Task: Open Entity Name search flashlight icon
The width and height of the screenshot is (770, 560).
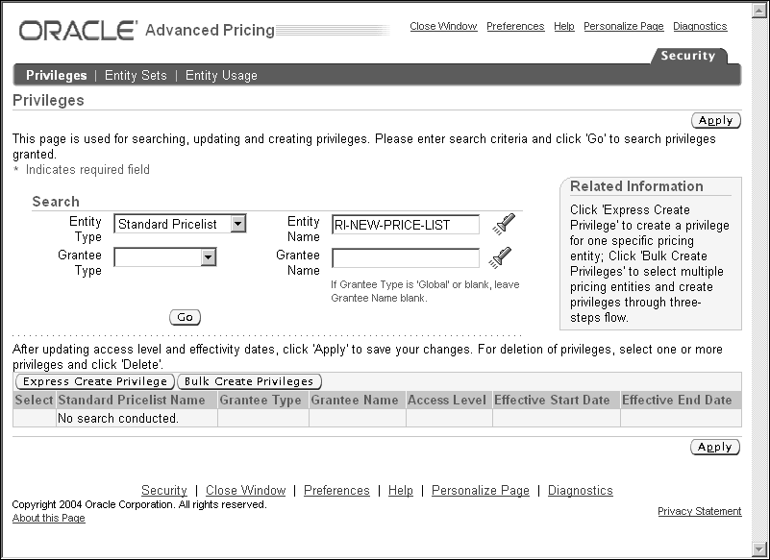Action: [x=504, y=225]
